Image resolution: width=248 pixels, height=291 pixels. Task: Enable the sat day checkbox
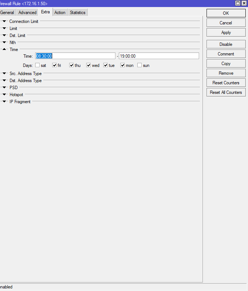(x=37, y=65)
